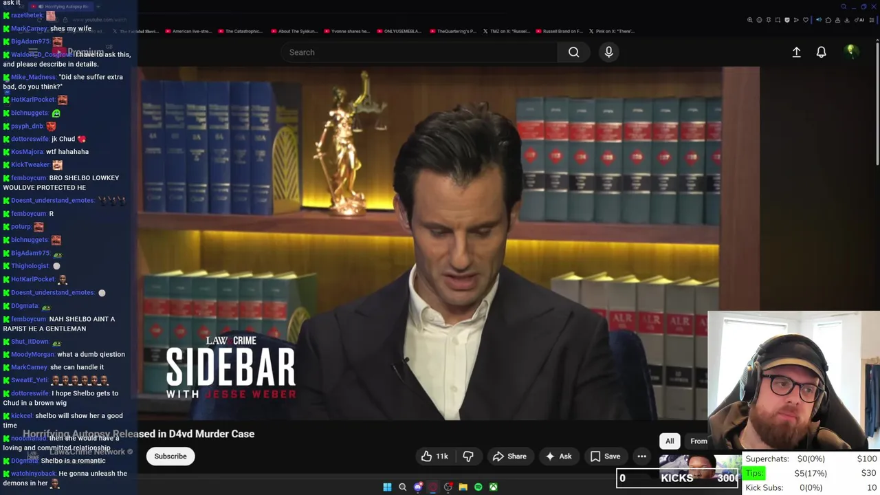
Task: Like the video (11k thumbs up)
Action: pos(434,456)
